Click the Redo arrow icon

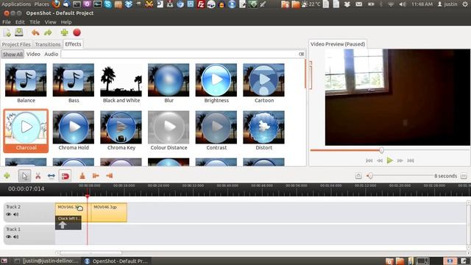[x=48, y=32]
